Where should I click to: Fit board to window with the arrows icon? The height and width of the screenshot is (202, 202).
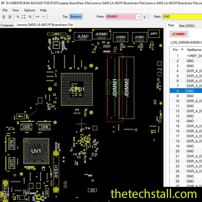(x=24, y=16)
